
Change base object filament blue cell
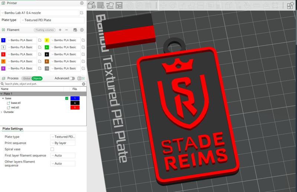(x=75, y=98)
